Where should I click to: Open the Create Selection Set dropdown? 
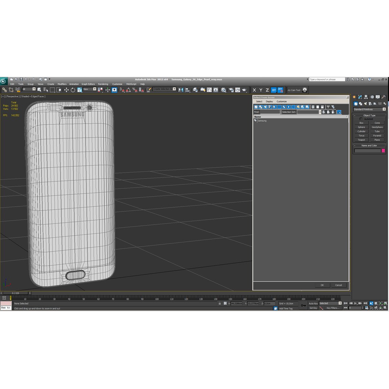(165, 89)
